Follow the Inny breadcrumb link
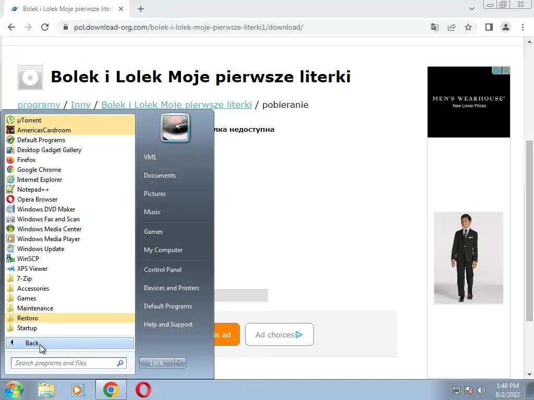This screenshot has width=534, height=400. tap(81, 105)
